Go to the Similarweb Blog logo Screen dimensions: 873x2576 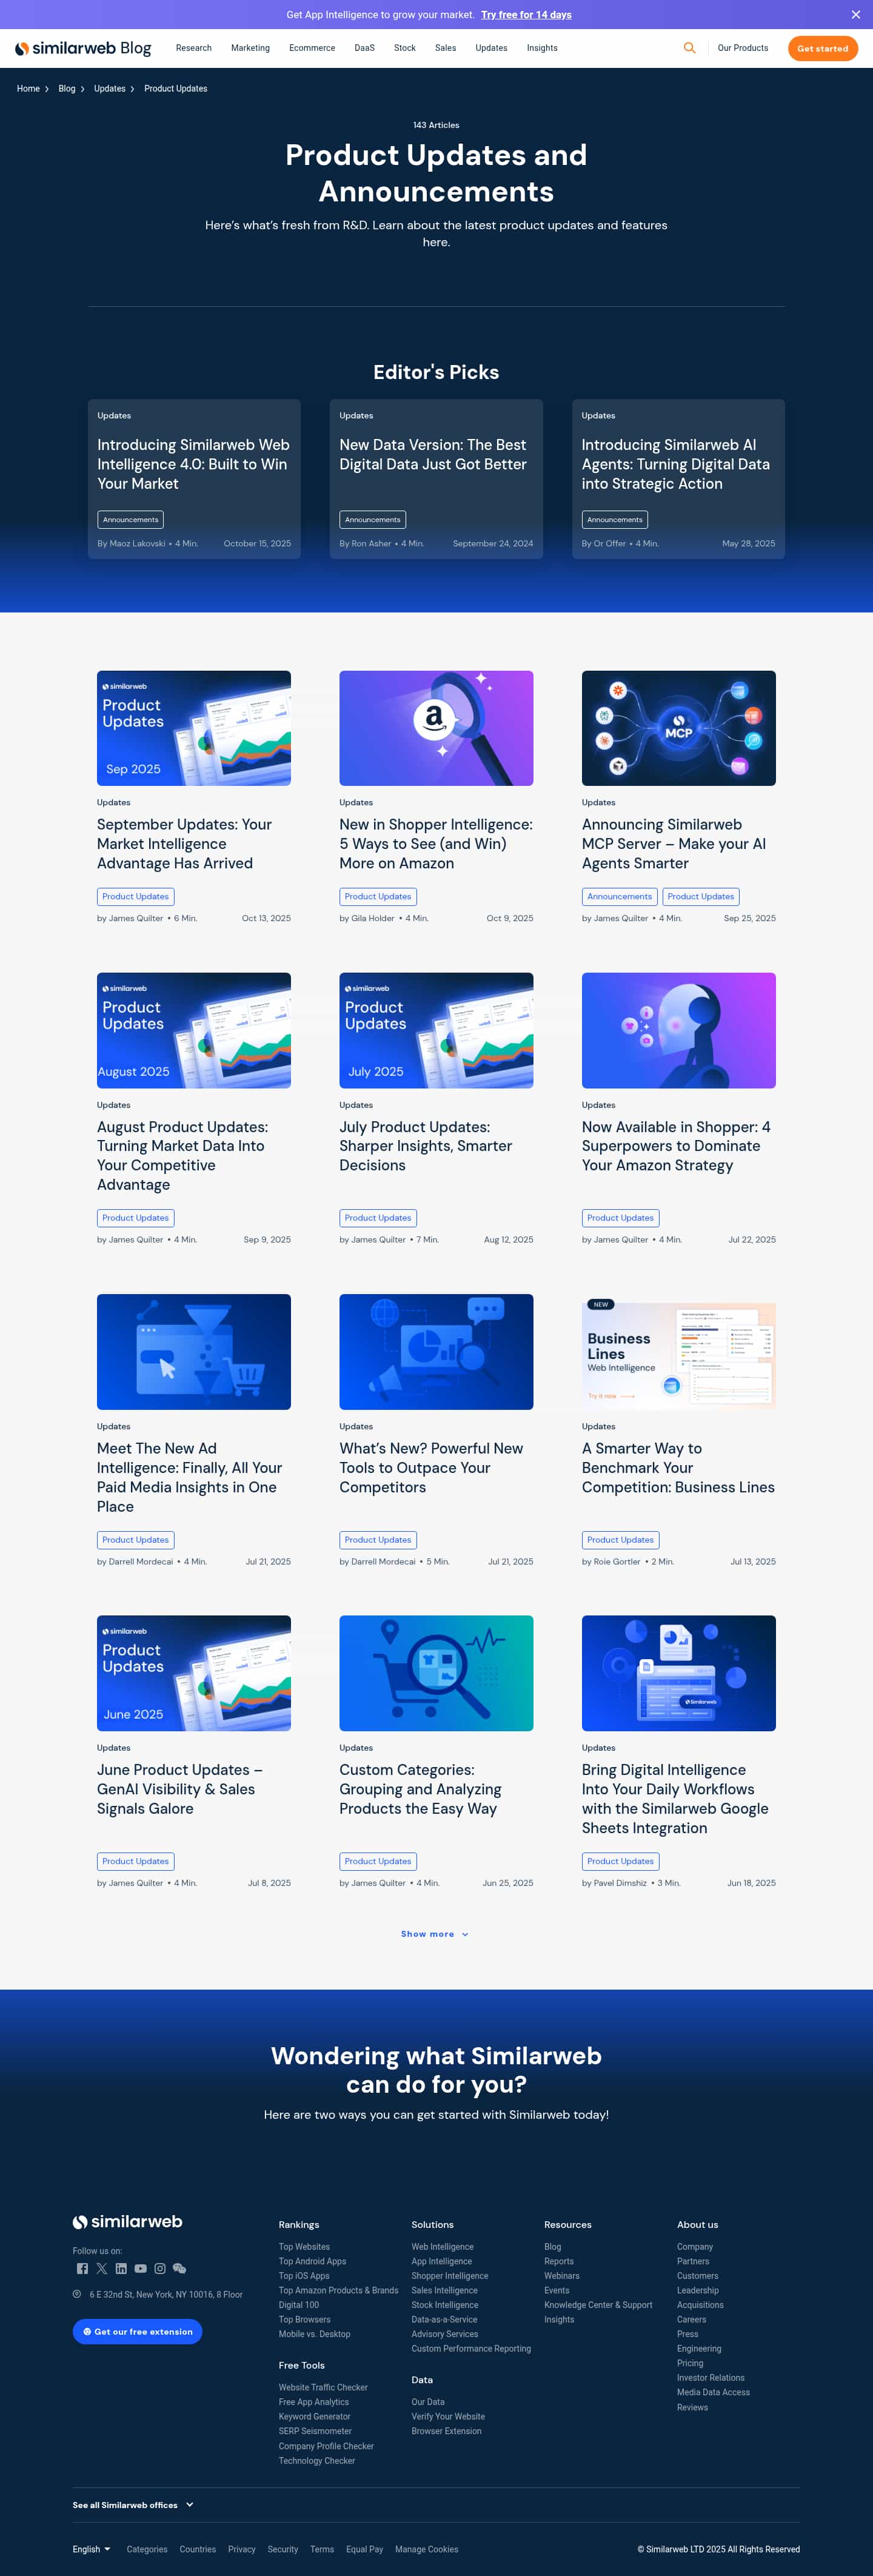pyautogui.click(x=83, y=48)
